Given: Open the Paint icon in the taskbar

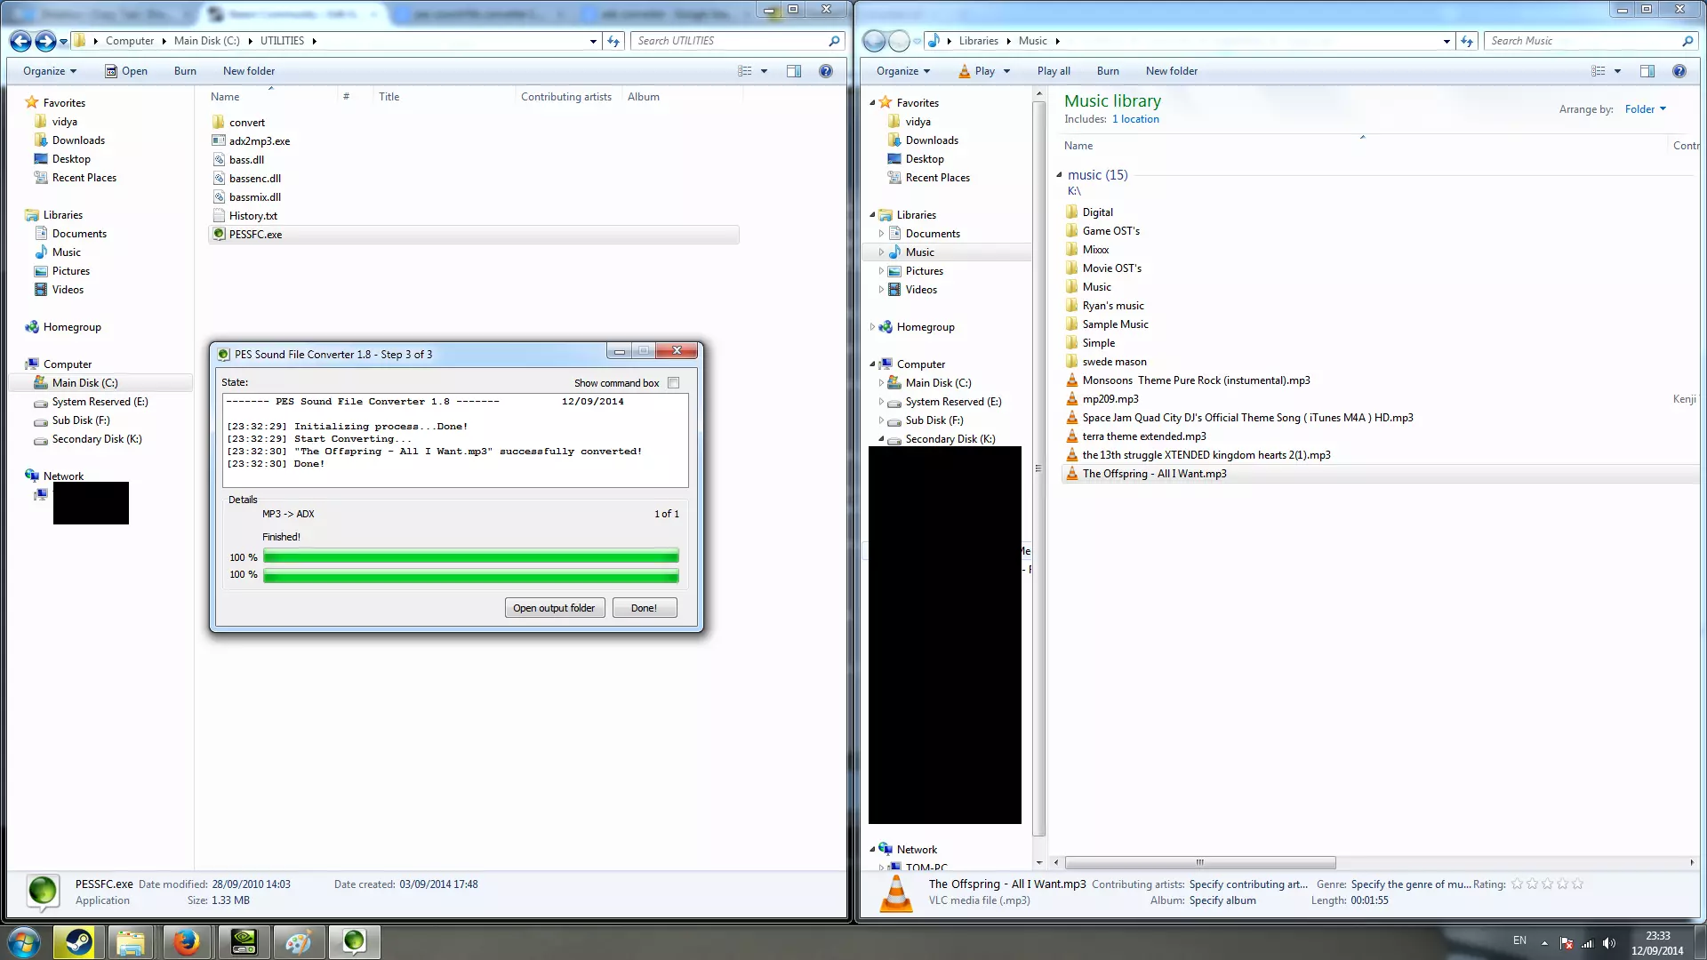Looking at the screenshot, I should pos(298,941).
